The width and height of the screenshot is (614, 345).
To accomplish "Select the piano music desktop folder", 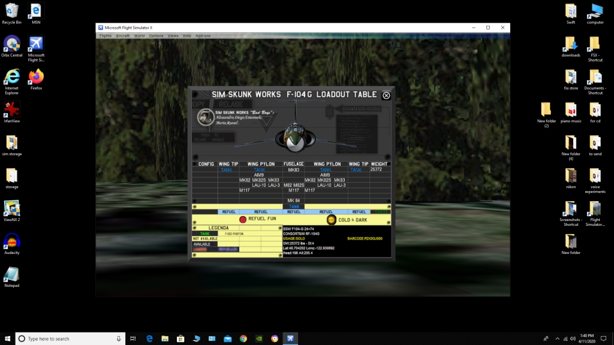I will pyautogui.click(x=571, y=112).
